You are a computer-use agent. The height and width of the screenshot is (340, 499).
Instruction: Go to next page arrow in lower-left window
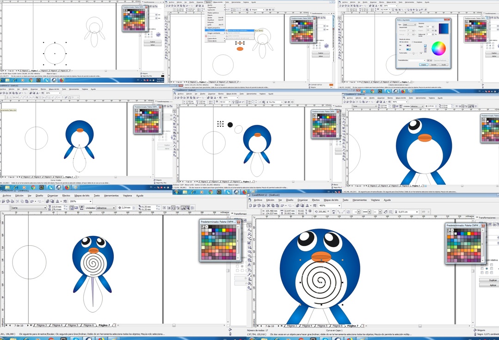click(x=28, y=325)
